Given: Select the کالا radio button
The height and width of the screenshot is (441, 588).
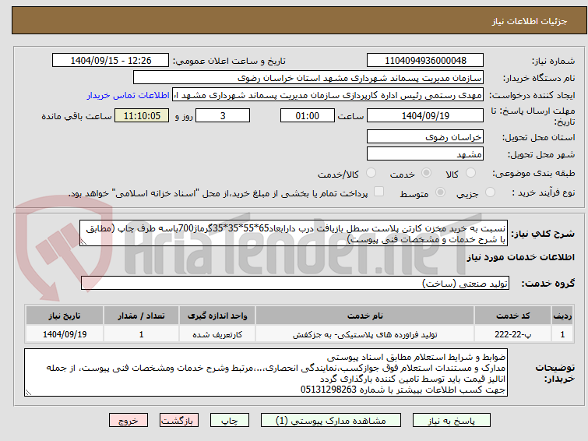Looking at the screenshot, I should click(x=470, y=173).
